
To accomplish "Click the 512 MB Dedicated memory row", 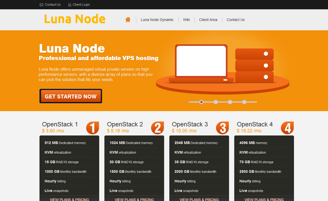I will pos(69,143).
